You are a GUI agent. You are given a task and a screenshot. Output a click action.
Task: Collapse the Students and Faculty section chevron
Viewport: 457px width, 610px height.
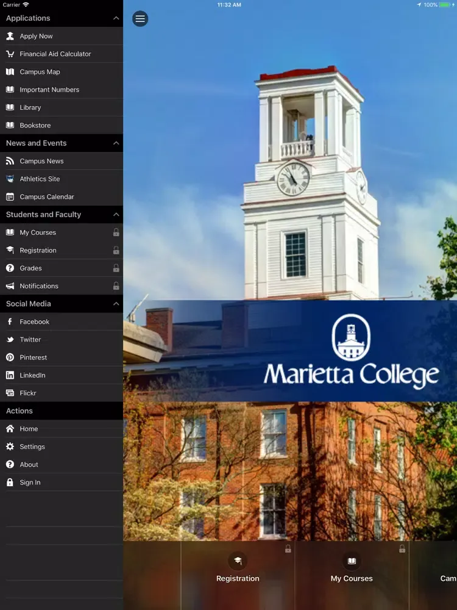click(x=116, y=215)
